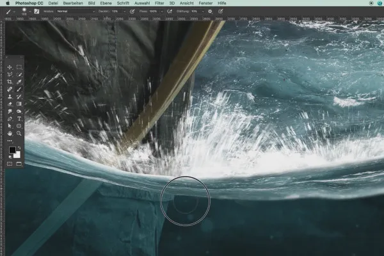The width and height of the screenshot is (384, 256).
Task: Open the Edit Toolbar three-dots menu
Action: [10, 141]
